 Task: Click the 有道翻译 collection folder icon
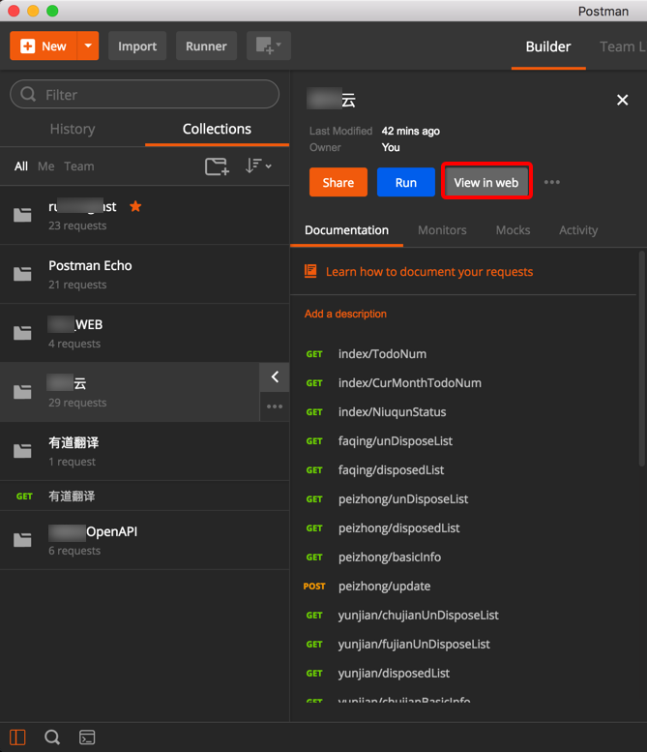click(22, 451)
